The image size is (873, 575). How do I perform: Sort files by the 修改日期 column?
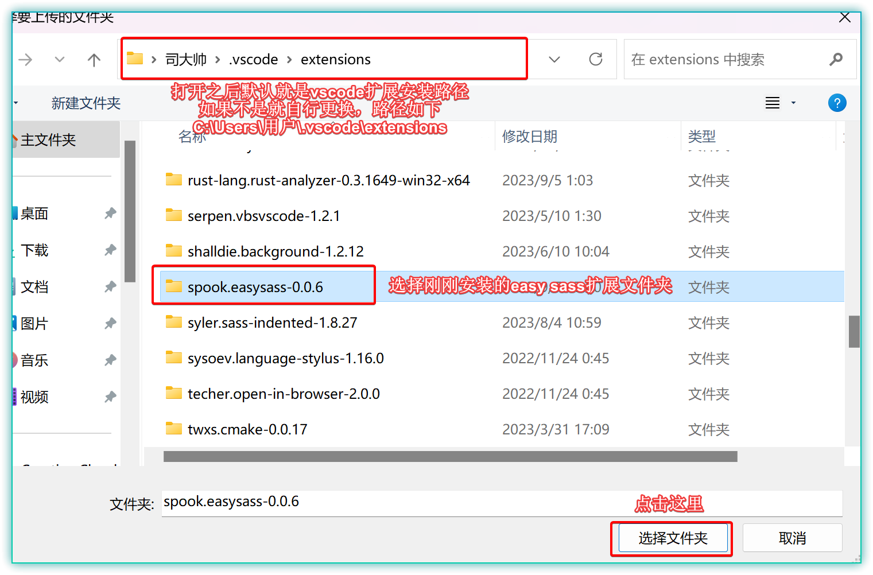pos(529,136)
